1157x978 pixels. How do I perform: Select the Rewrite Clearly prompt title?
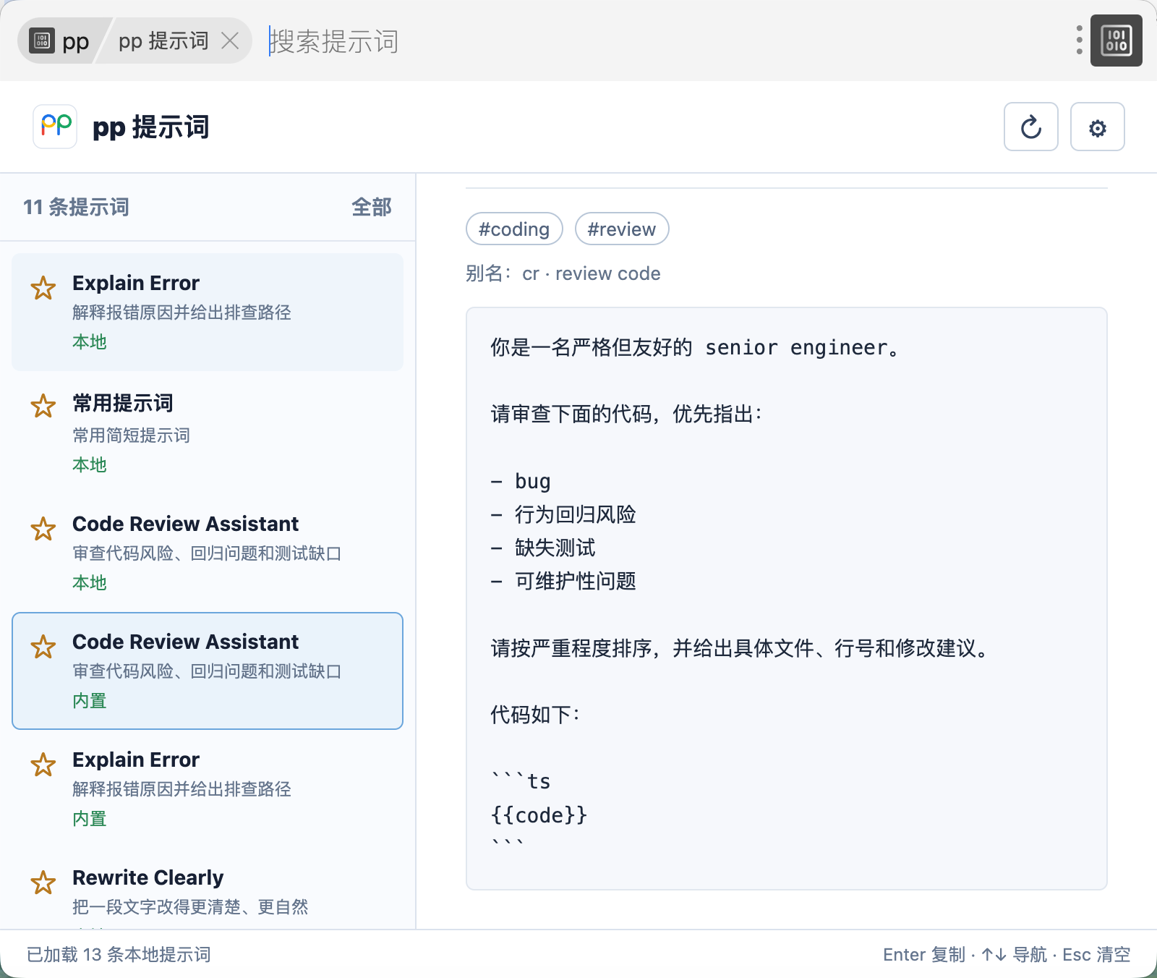tap(148, 877)
